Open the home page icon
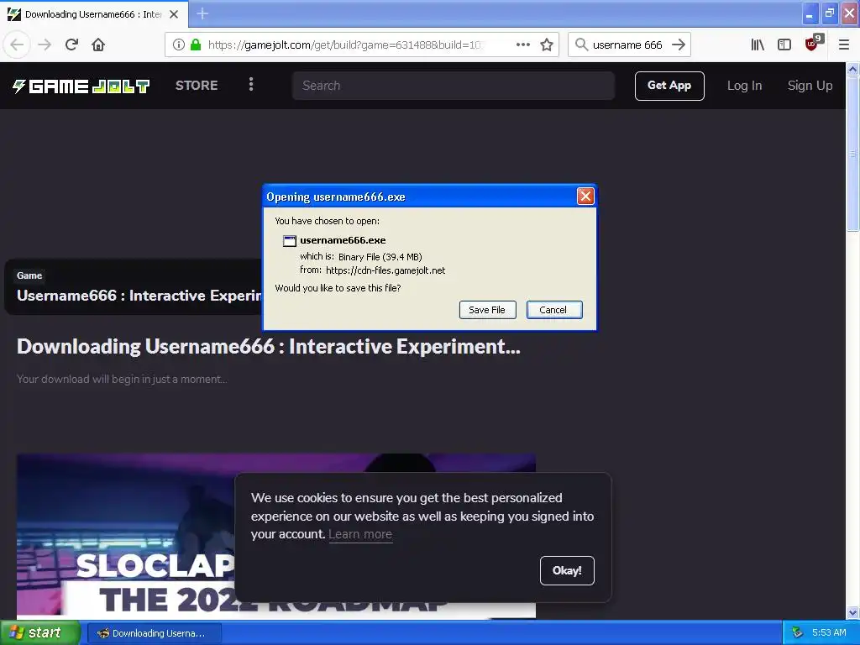The width and height of the screenshot is (860, 645). click(x=98, y=45)
